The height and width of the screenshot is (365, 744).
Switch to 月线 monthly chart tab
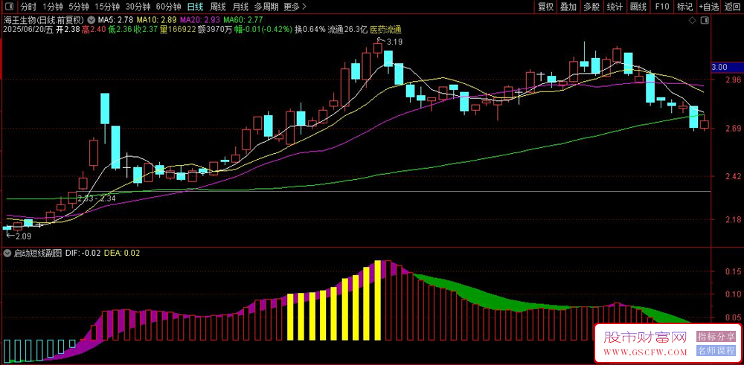240,7
